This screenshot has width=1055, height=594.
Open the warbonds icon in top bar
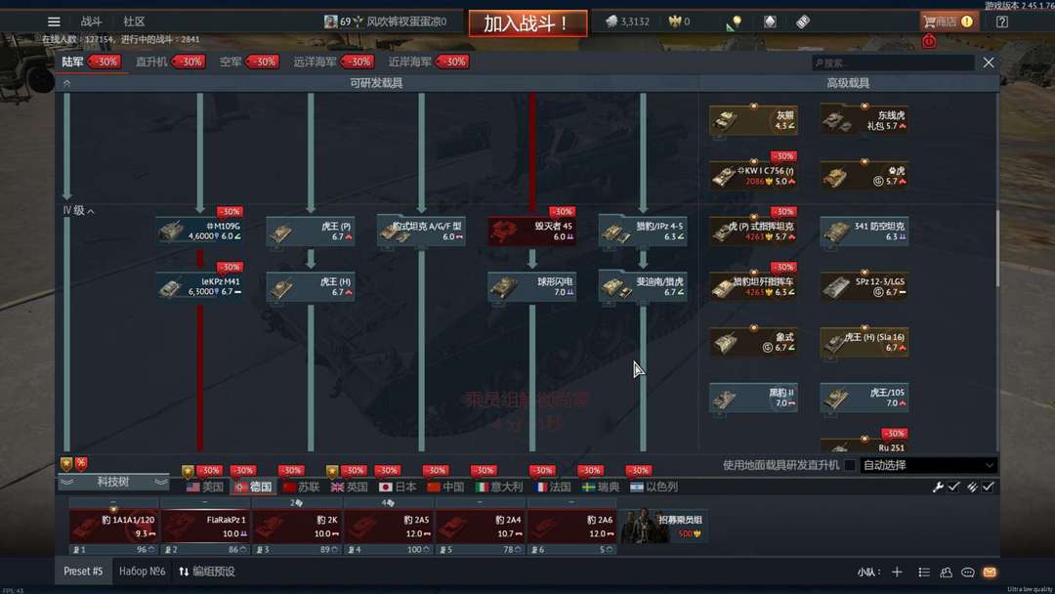pyautogui.click(x=770, y=21)
